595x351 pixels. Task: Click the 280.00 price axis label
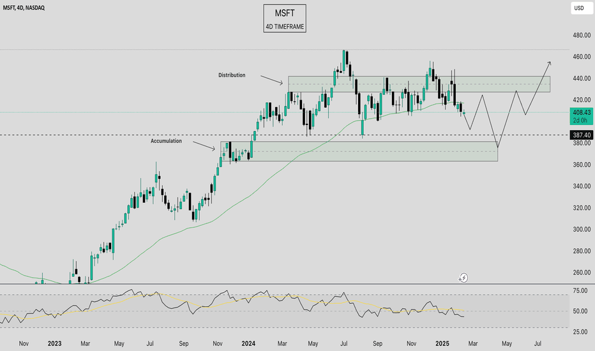(582, 251)
